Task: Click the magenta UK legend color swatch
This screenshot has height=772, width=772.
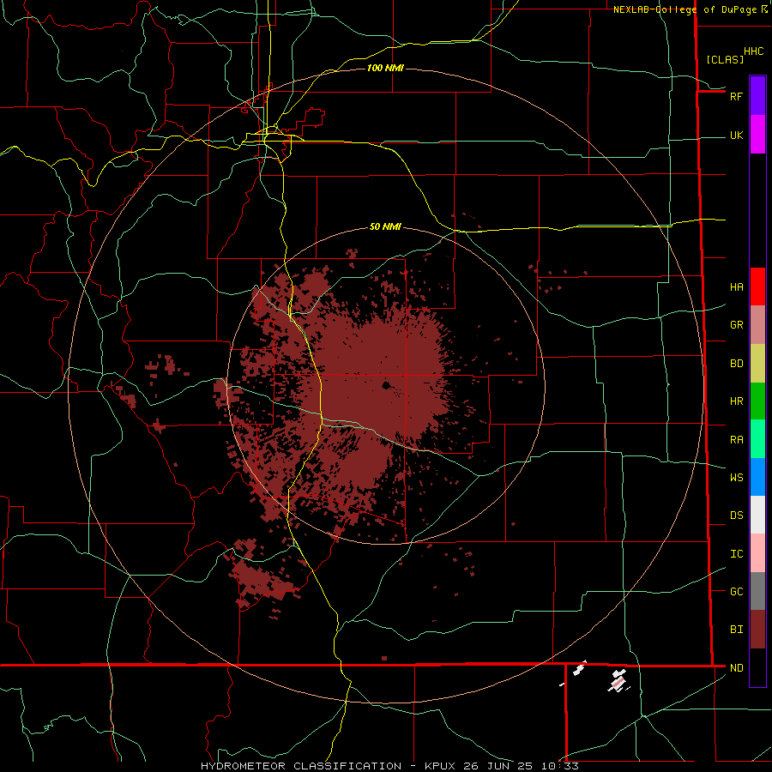Action: point(757,135)
